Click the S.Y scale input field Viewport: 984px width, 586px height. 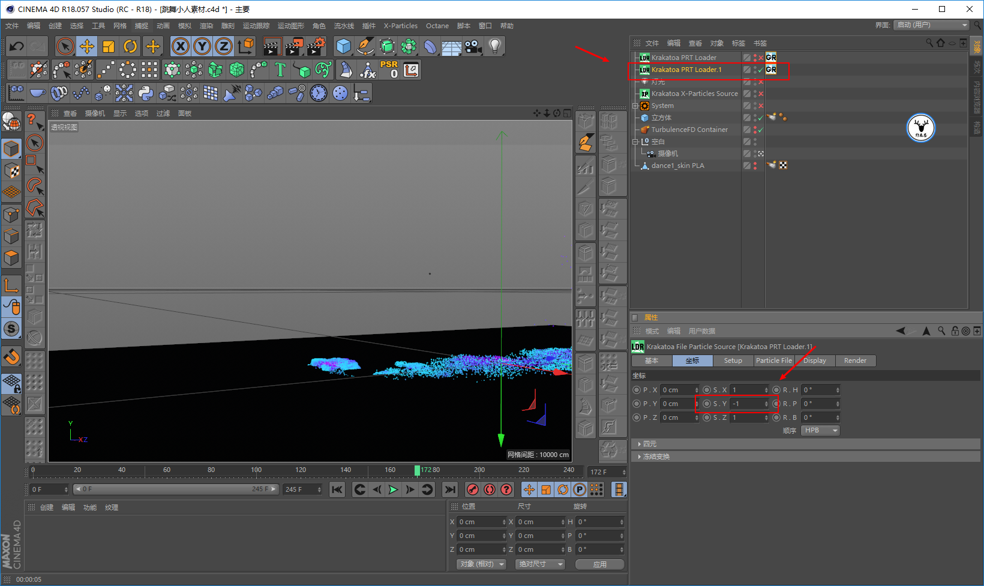click(x=749, y=404)
